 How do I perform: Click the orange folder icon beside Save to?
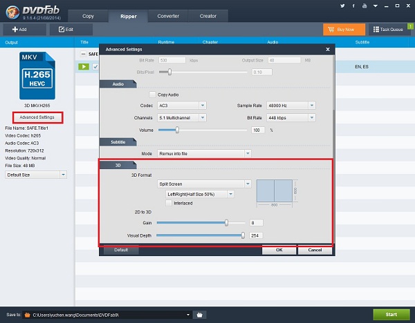click(x=27, y=315)
